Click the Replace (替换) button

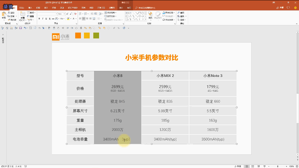tap(182, 16)
